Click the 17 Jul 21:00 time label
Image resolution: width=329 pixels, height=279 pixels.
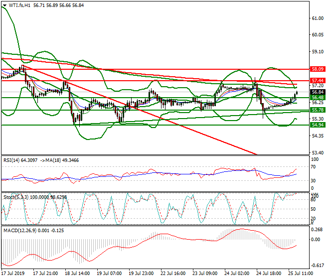point(45,274)
